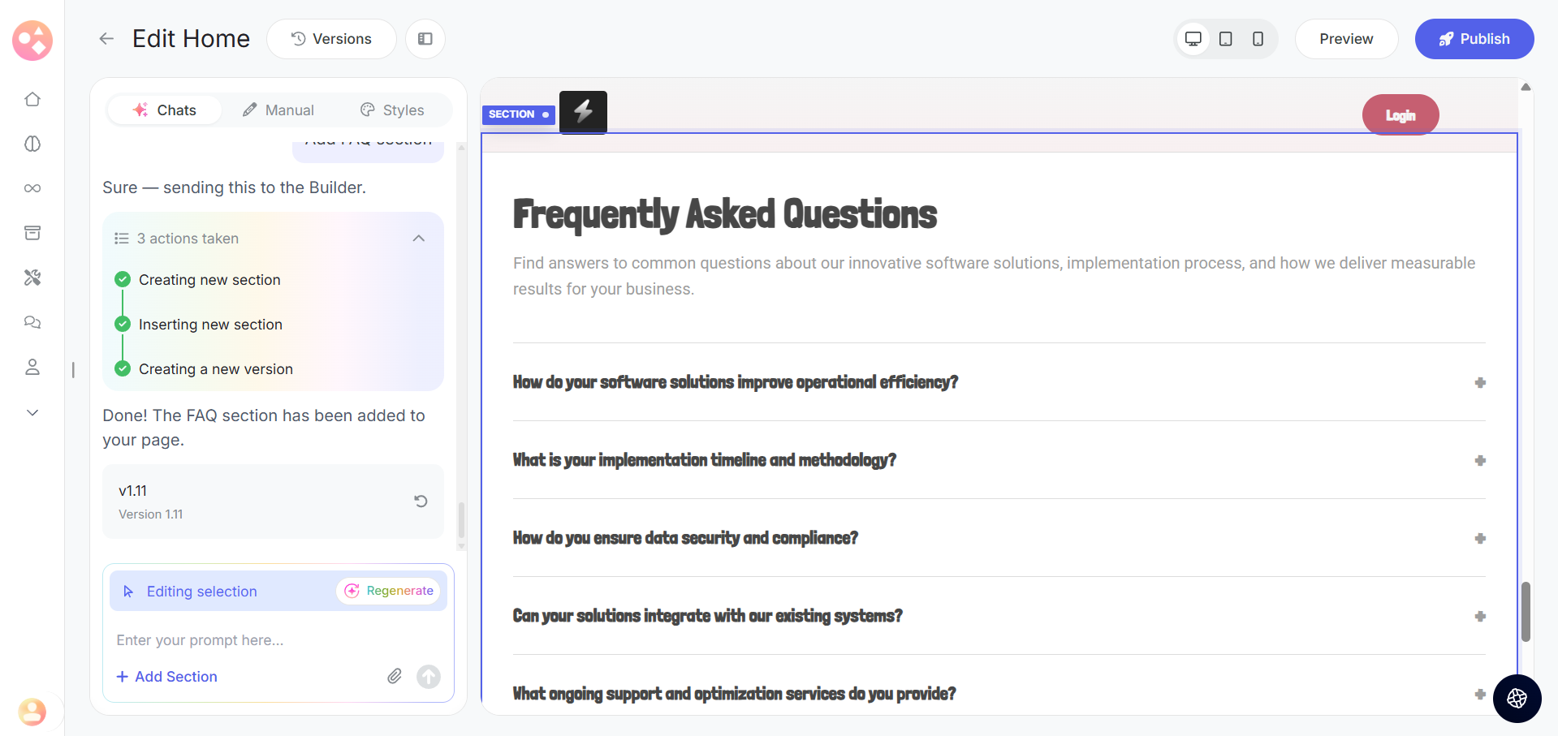Open the tools icon in sidebar

(x=32, y=278)
